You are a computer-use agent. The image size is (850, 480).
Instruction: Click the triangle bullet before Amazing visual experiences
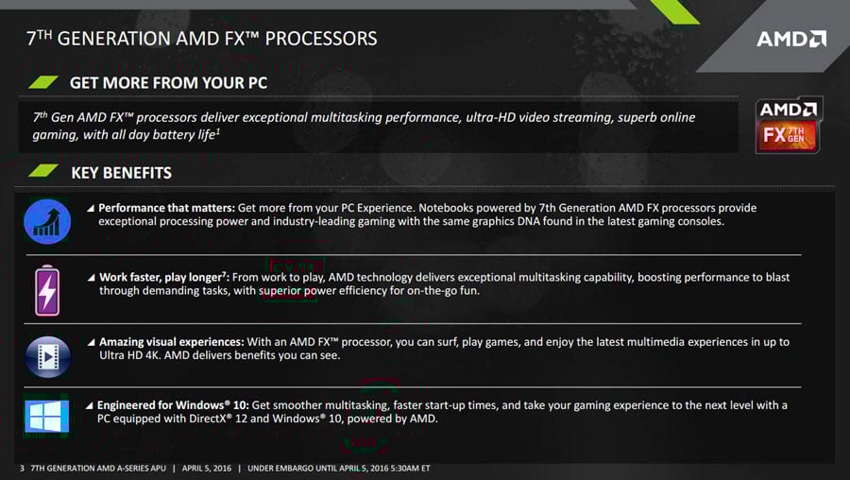pos(91,342)
